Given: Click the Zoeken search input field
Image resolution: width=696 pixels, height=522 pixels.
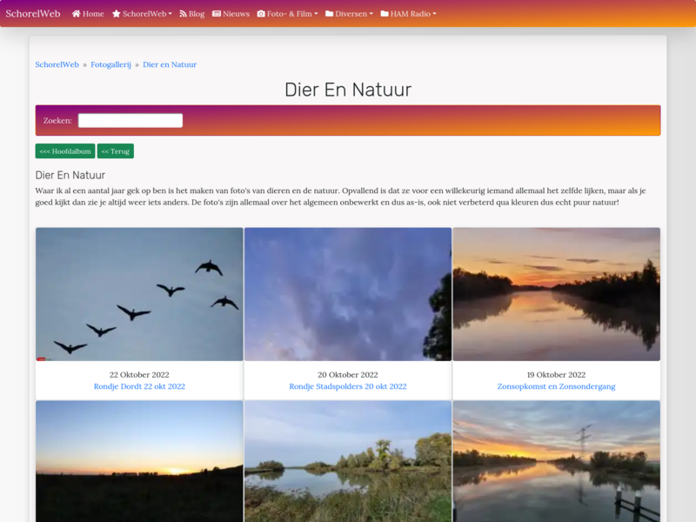Looking at the screenshot, I should 130,120.
